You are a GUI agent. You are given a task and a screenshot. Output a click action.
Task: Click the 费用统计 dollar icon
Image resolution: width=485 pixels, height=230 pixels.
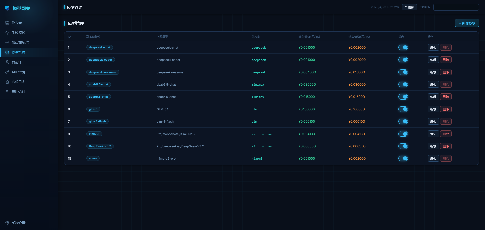(x=7, y=92)
